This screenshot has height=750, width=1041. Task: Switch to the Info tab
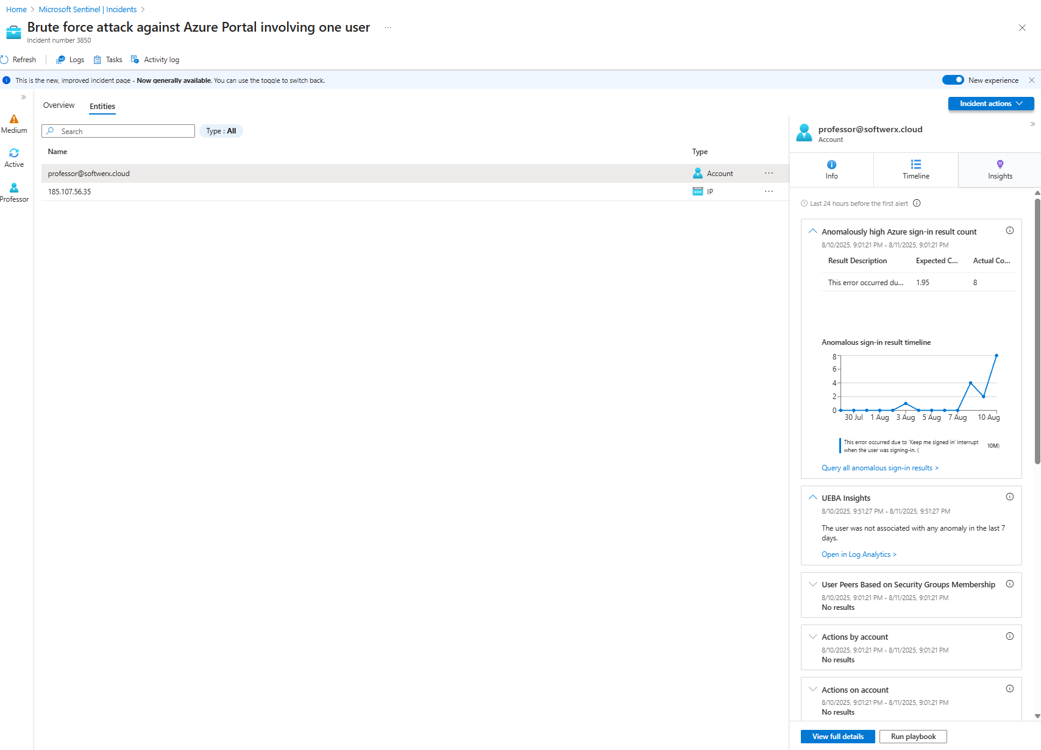coord(831,170)
